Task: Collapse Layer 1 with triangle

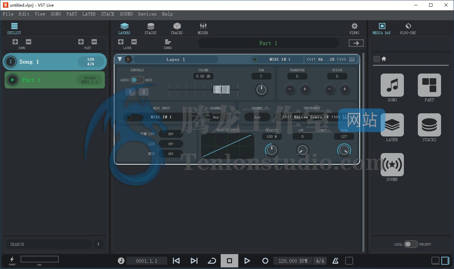Action: pyautogui.click(x=120, y=59)
